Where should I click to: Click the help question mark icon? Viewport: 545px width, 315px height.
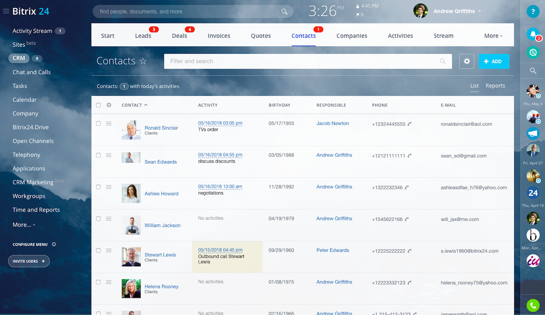click(533, 11)
